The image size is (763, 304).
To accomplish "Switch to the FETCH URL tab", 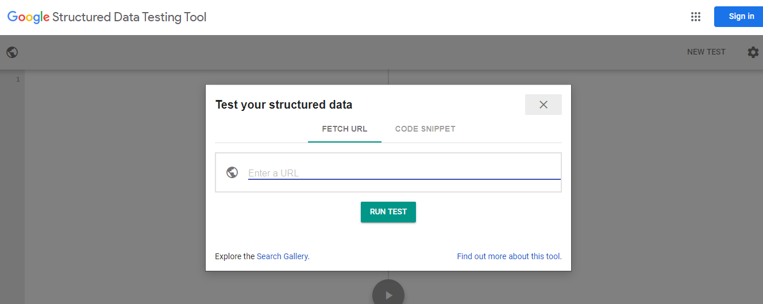I will [344, 129].
